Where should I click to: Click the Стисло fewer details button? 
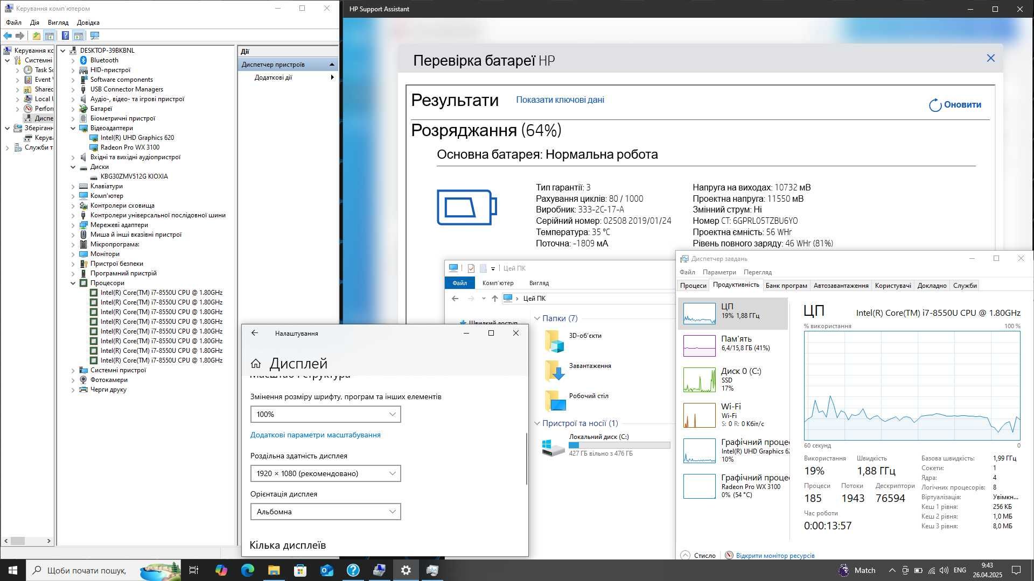[698, 556]
